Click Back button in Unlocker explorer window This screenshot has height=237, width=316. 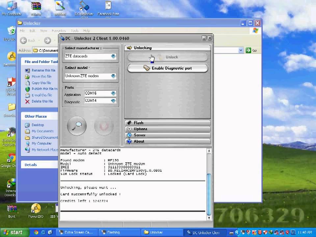[x=28, y=40]
